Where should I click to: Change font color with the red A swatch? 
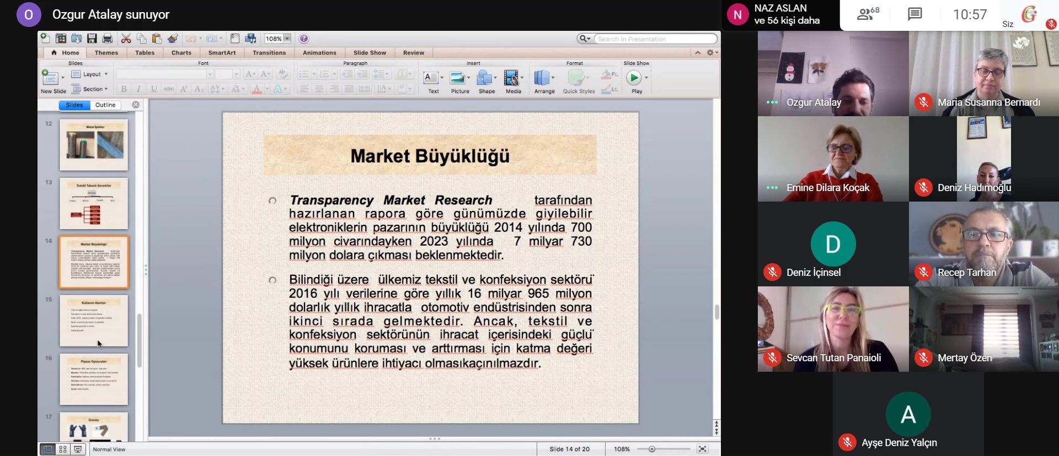pyautogui.click(x=256, y=89)
